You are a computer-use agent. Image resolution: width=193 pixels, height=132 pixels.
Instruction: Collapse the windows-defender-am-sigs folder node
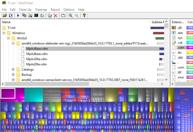(x=13, y=43)
